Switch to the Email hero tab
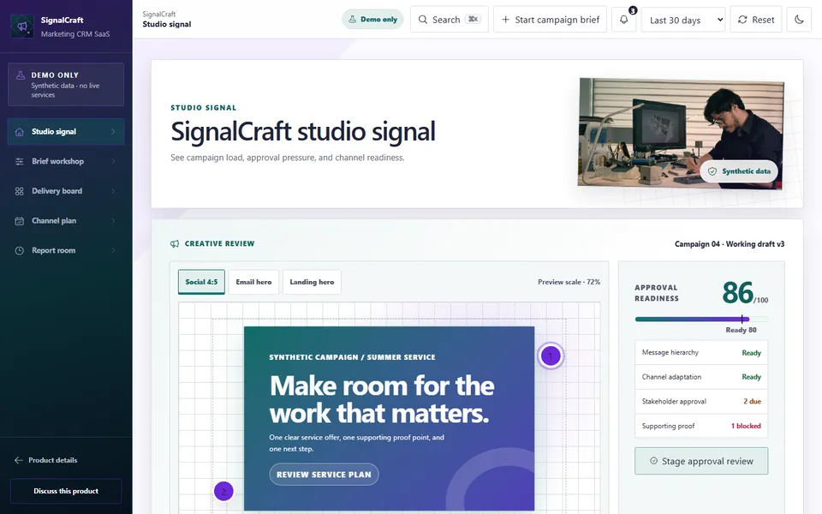 click(253, 282)
